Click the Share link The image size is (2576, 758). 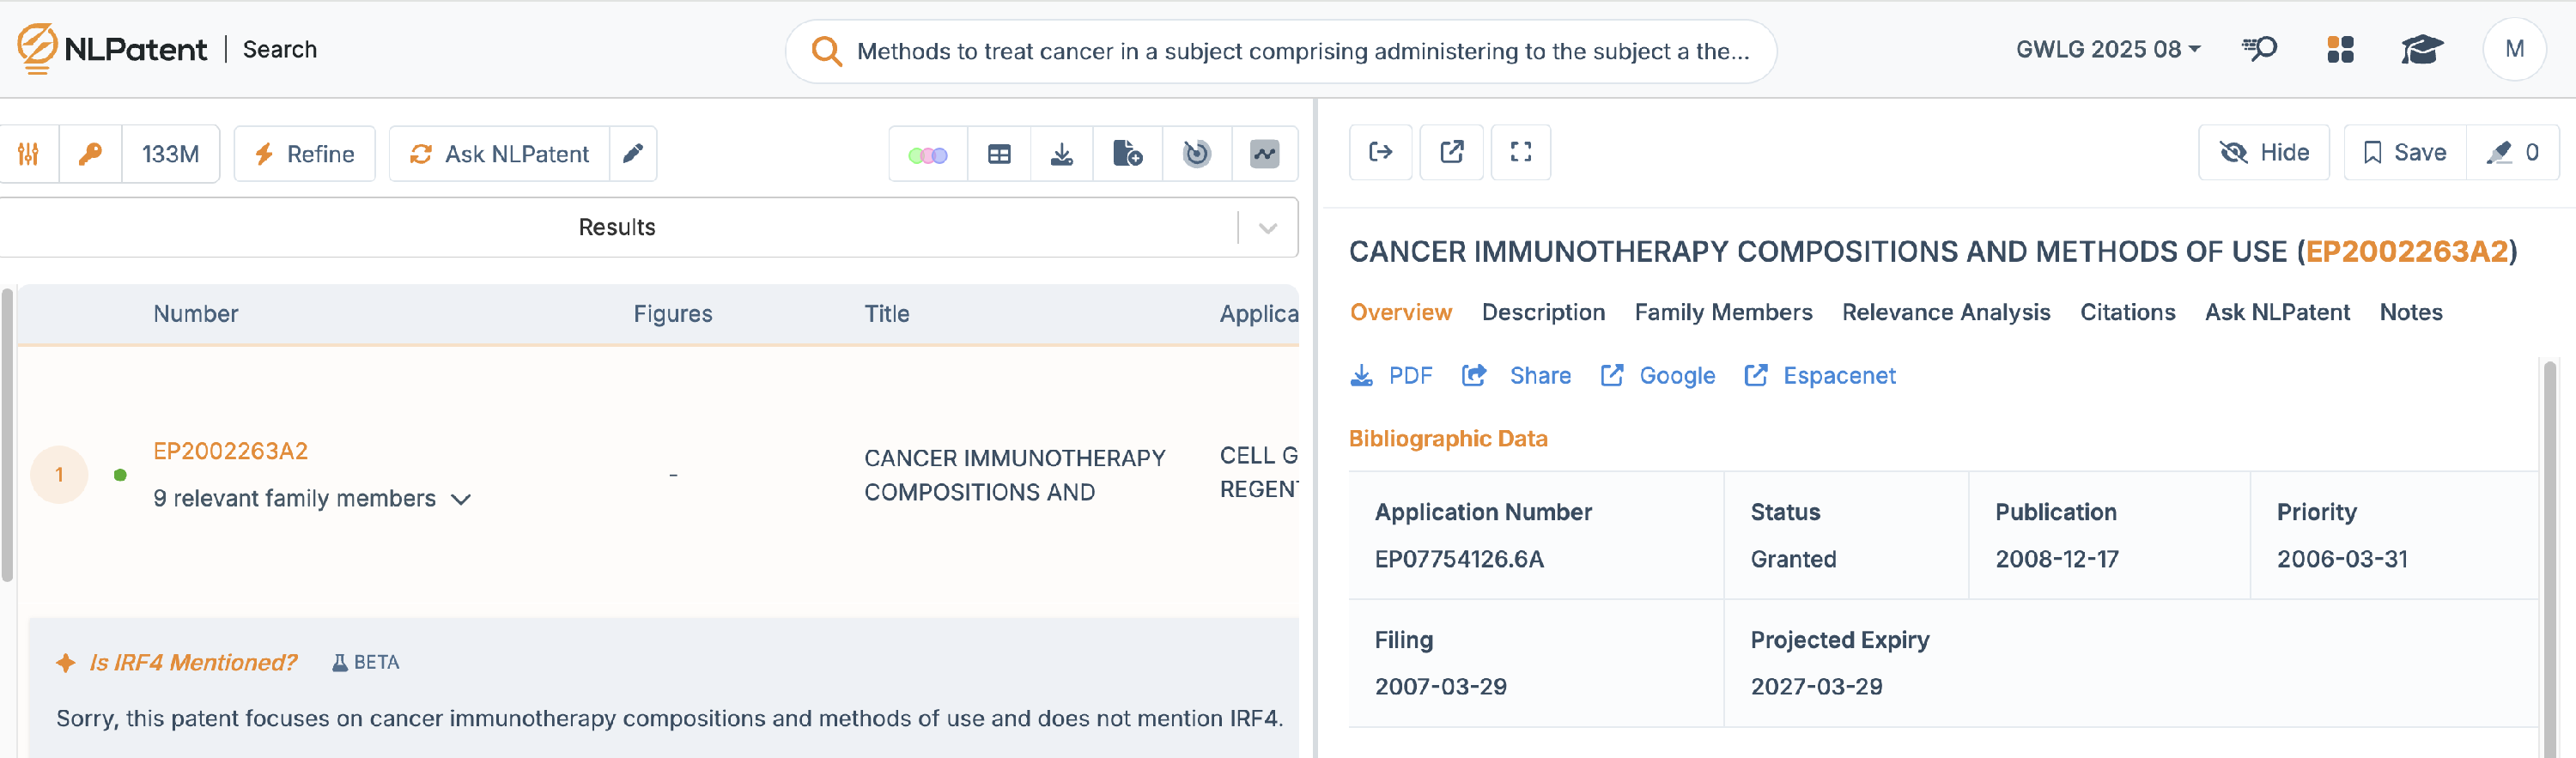[x=1516, y=376]
